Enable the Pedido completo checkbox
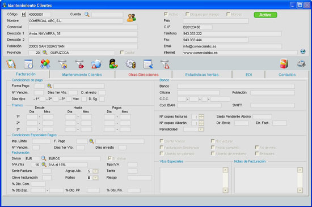 (x=213, y=147)
